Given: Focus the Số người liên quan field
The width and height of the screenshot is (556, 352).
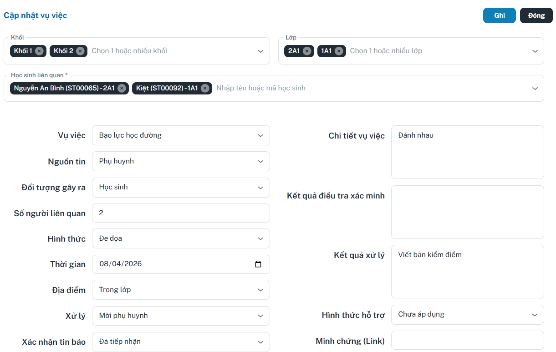Looking at the screenshot, I should (x=181, y=213).
